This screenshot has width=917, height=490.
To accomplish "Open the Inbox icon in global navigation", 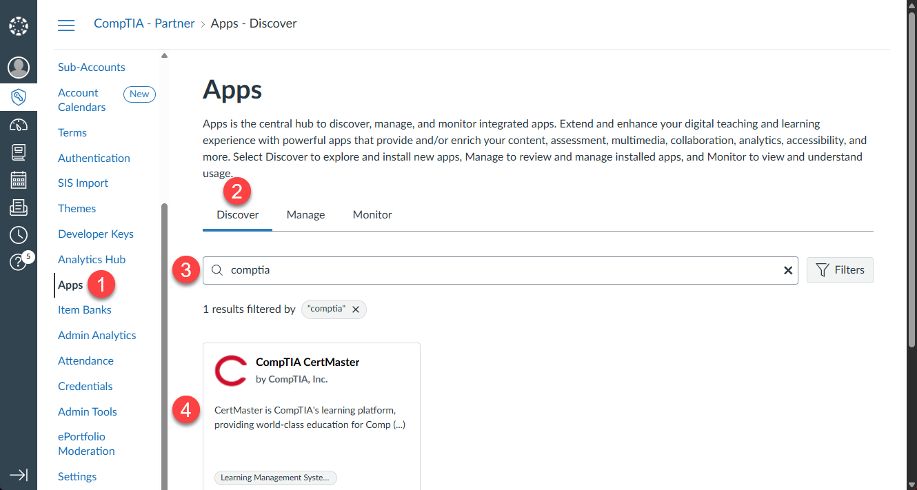I will click(x=19, y=207).
